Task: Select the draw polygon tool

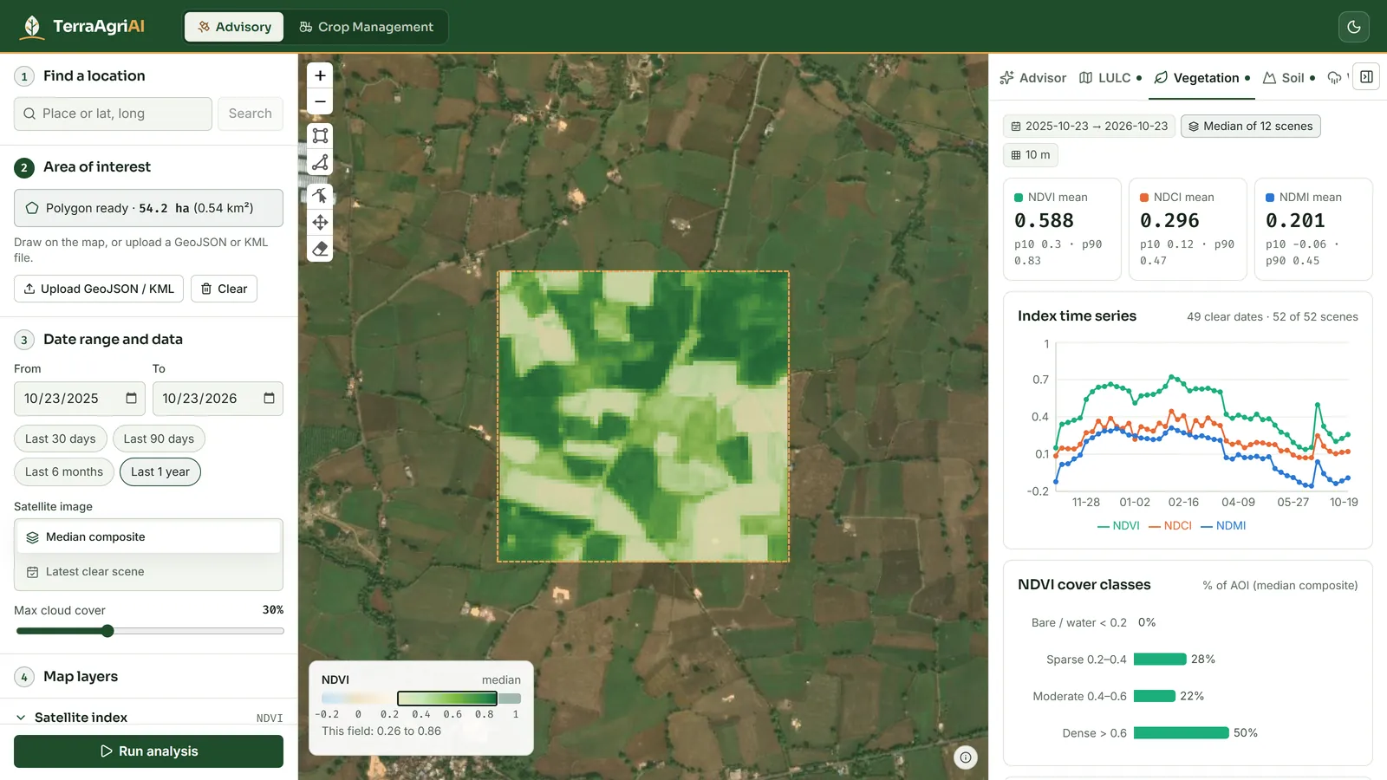Action: (320, 162)
